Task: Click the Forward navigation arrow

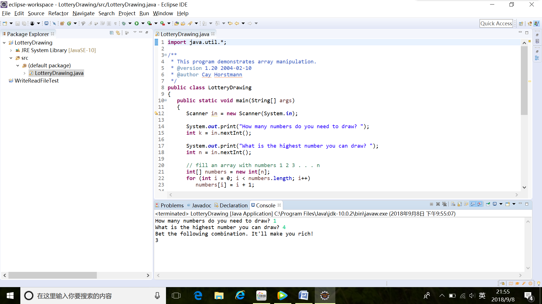Action: (x=250, y=23)
